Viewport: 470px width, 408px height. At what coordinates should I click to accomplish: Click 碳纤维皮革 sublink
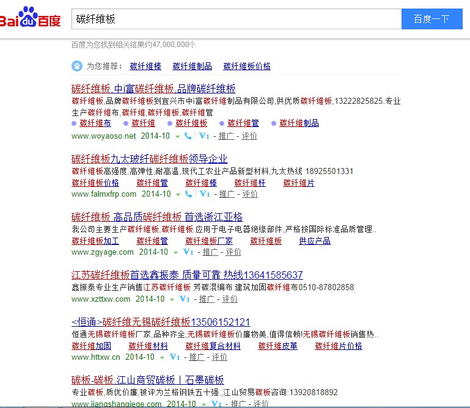pos(278,346)
